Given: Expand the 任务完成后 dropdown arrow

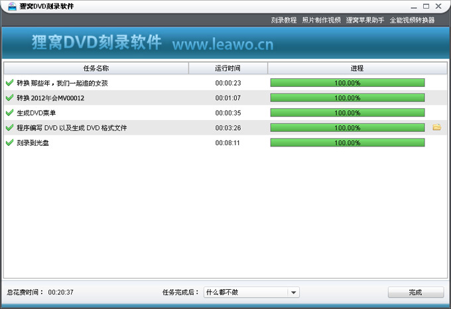Looking at the screenshot, I should [x=293, y=292].
